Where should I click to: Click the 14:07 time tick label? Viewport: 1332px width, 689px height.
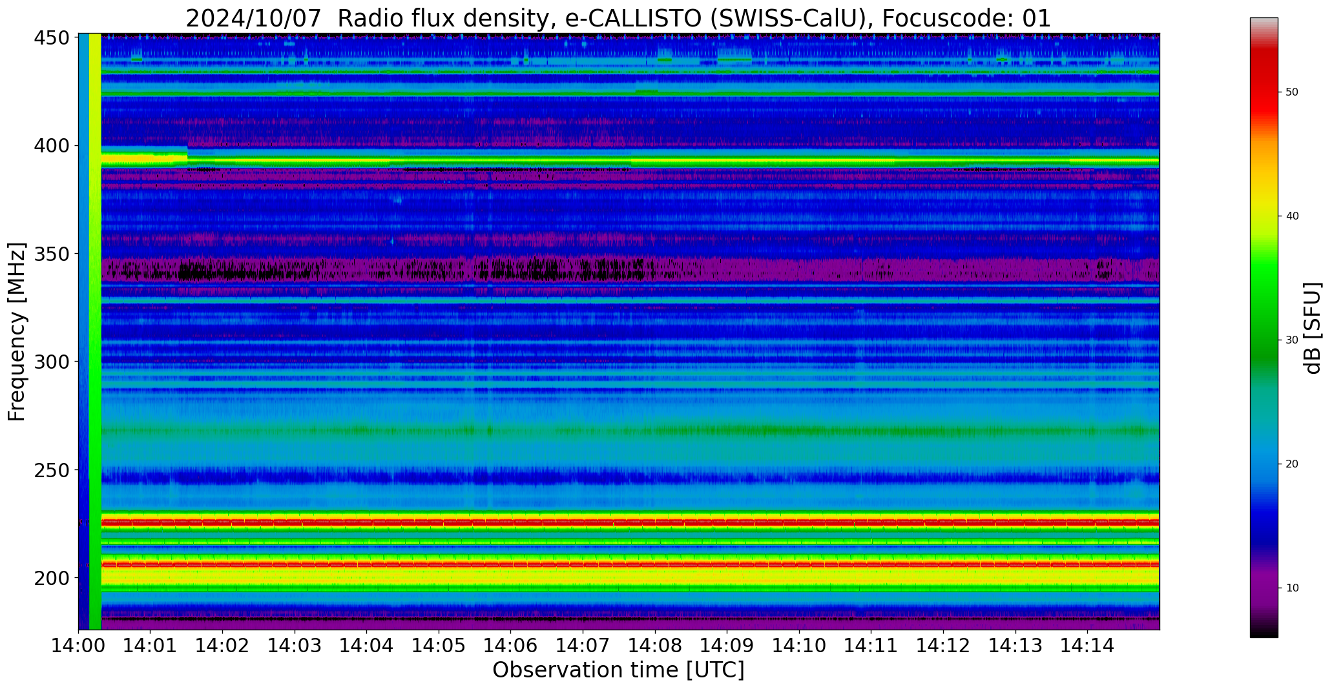(583, 646)
